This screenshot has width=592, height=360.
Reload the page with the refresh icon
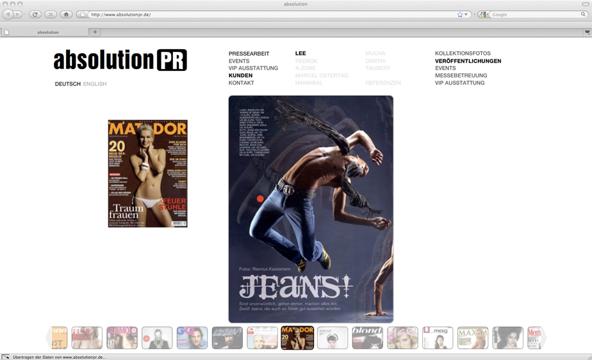35,14
